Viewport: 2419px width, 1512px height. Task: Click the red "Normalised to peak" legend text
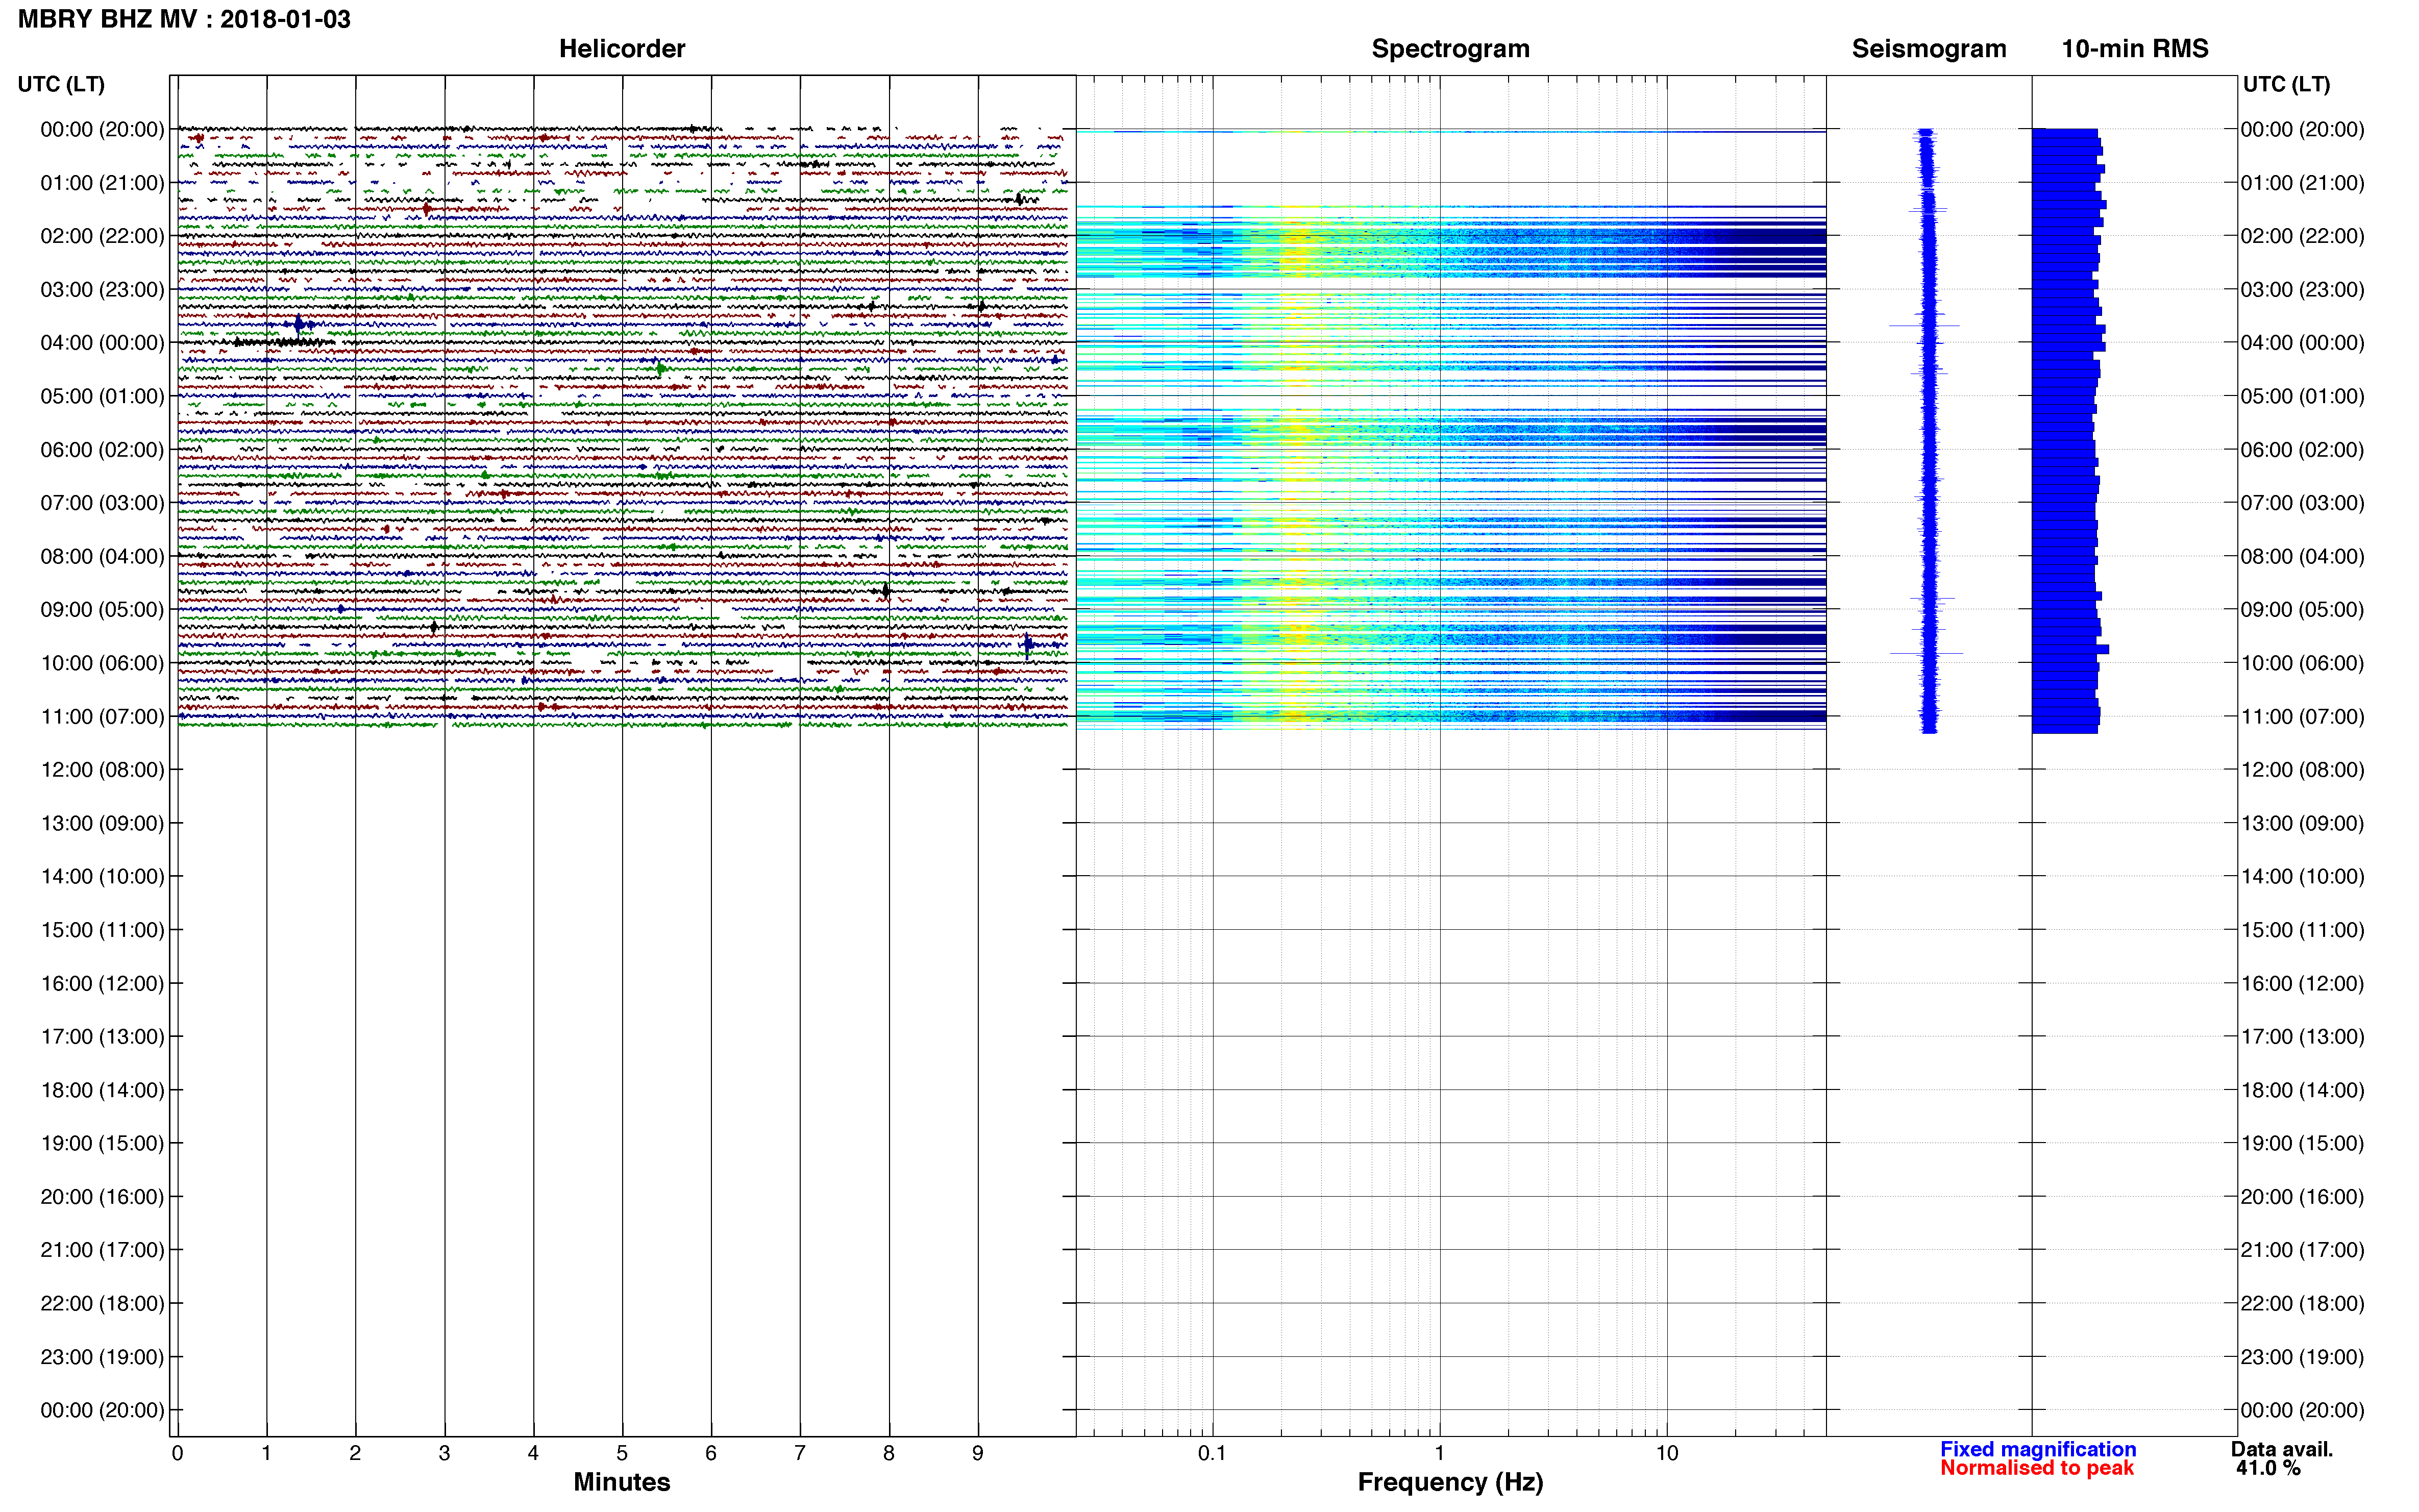pos(2037,1468)
